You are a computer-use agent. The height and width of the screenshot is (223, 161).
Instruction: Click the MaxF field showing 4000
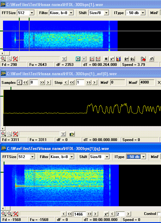pos(147,82)
